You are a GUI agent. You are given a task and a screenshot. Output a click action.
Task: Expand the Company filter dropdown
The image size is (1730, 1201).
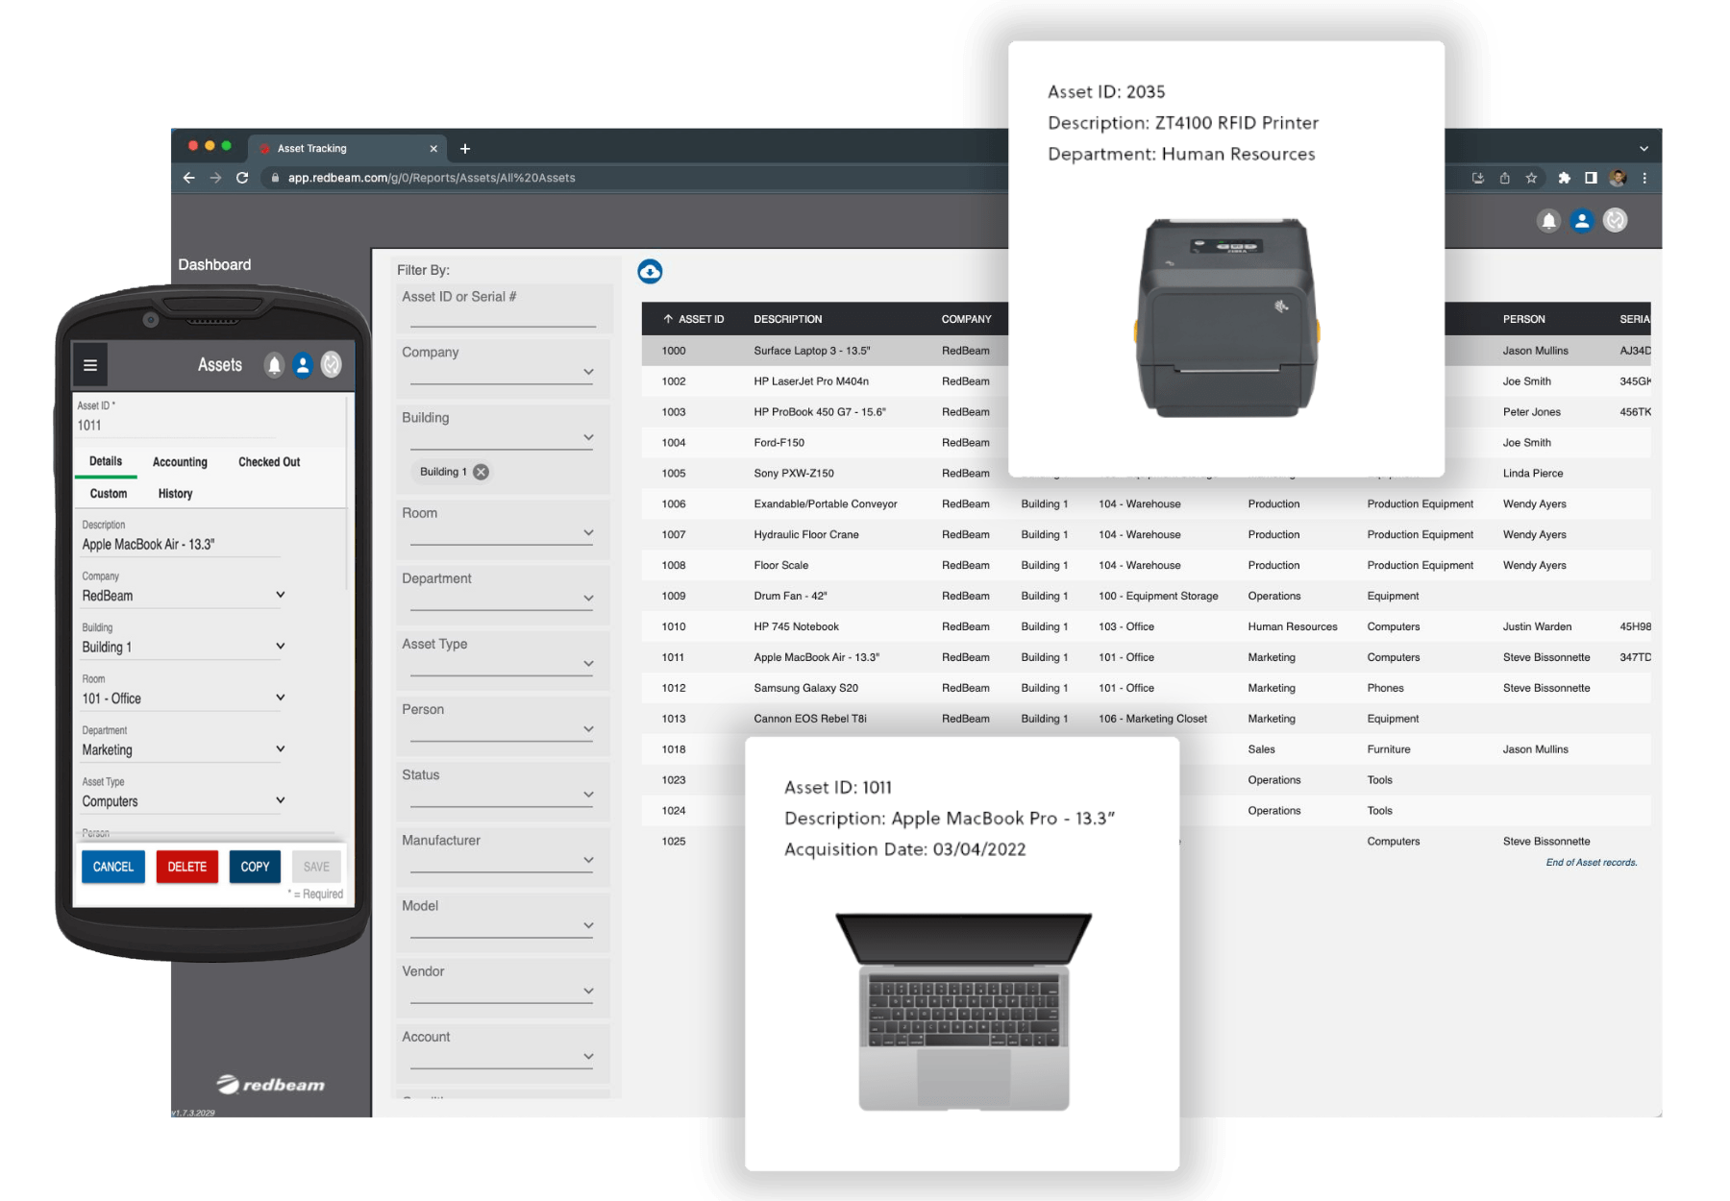588,372
